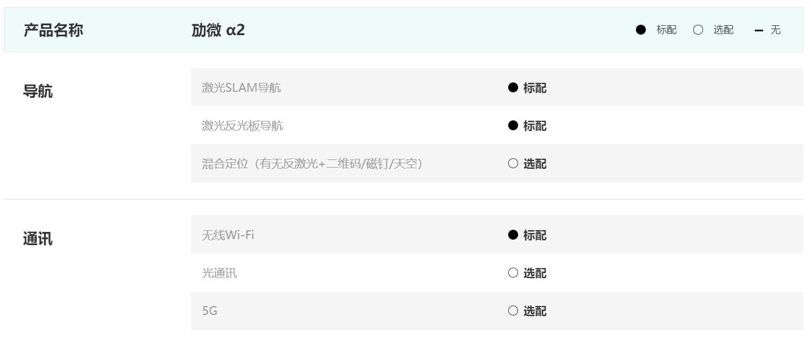
Task: Click the 通讯 section heading
Action: pos(38,239)
